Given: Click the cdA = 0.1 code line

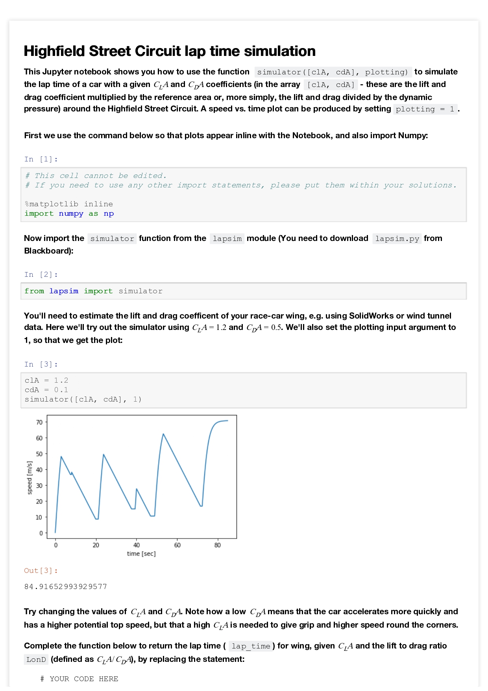Looking at the screenshot, I should coord(46,390).
